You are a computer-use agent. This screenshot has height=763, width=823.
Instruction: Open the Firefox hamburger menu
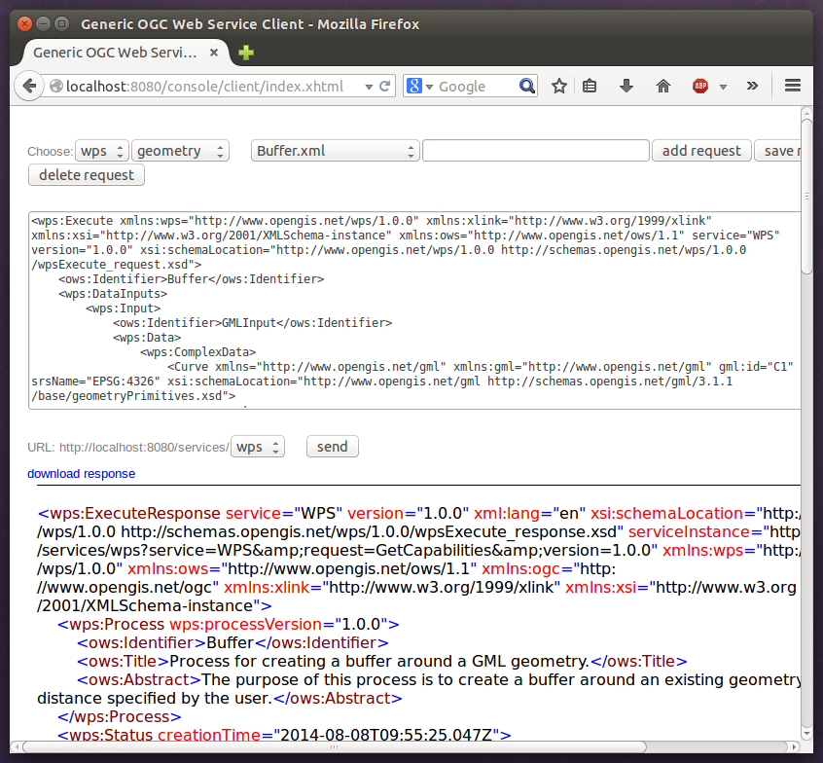tap(793, 86)
